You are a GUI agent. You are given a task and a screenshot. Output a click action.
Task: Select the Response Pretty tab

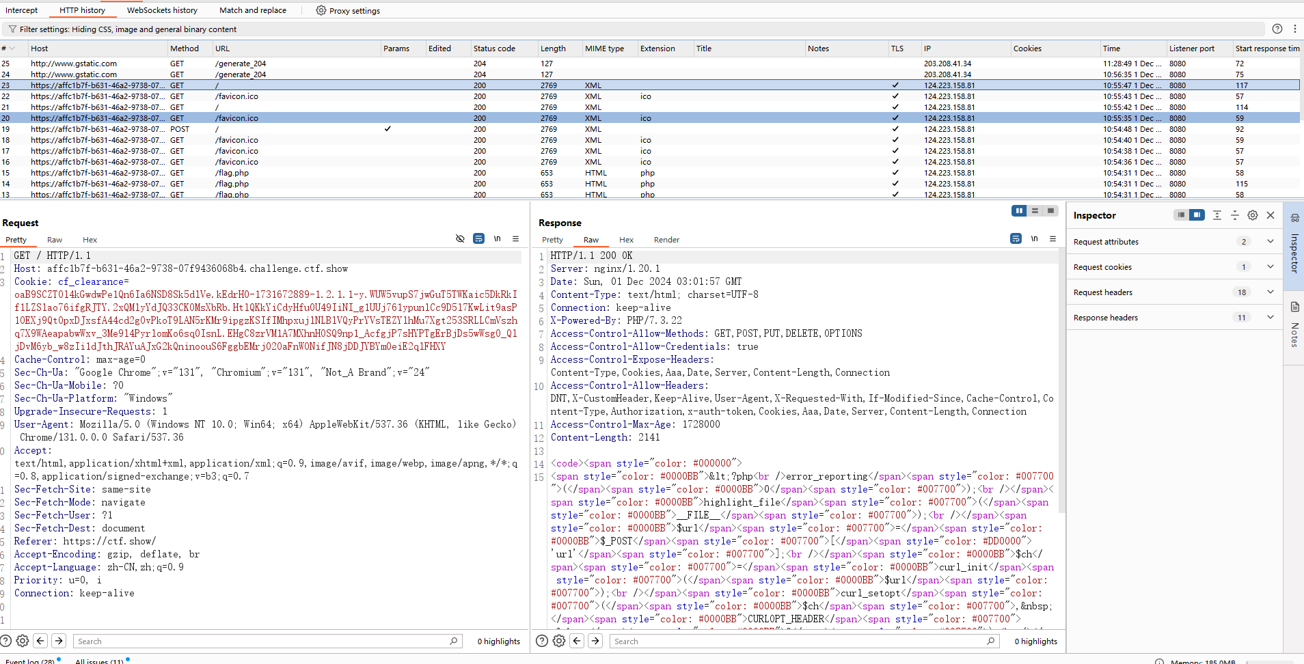tap(552, 240)
